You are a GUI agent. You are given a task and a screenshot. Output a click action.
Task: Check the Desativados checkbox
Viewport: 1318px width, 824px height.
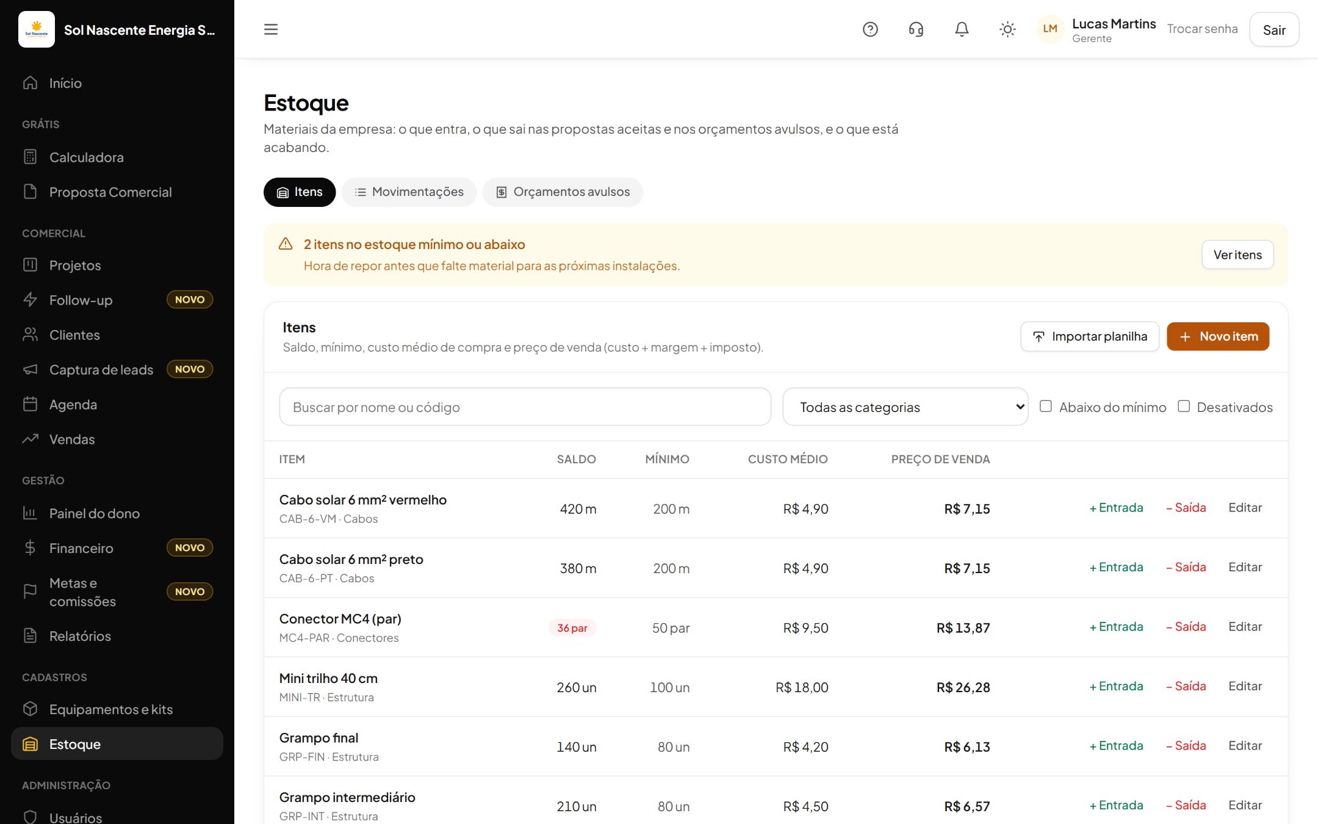[x=1184, y=407]
